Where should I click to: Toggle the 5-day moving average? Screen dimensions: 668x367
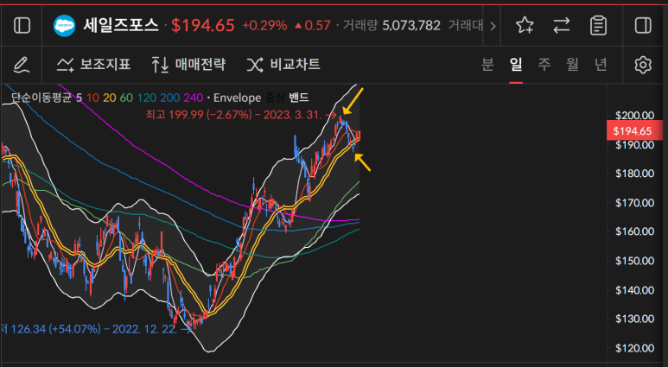click(79, 98)
